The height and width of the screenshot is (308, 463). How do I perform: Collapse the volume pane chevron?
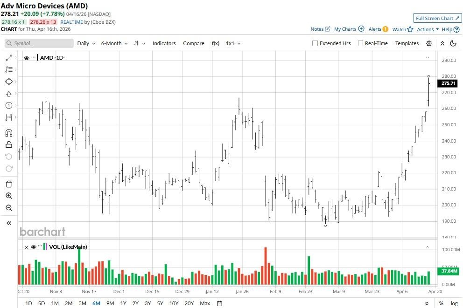tap(427, 247)
